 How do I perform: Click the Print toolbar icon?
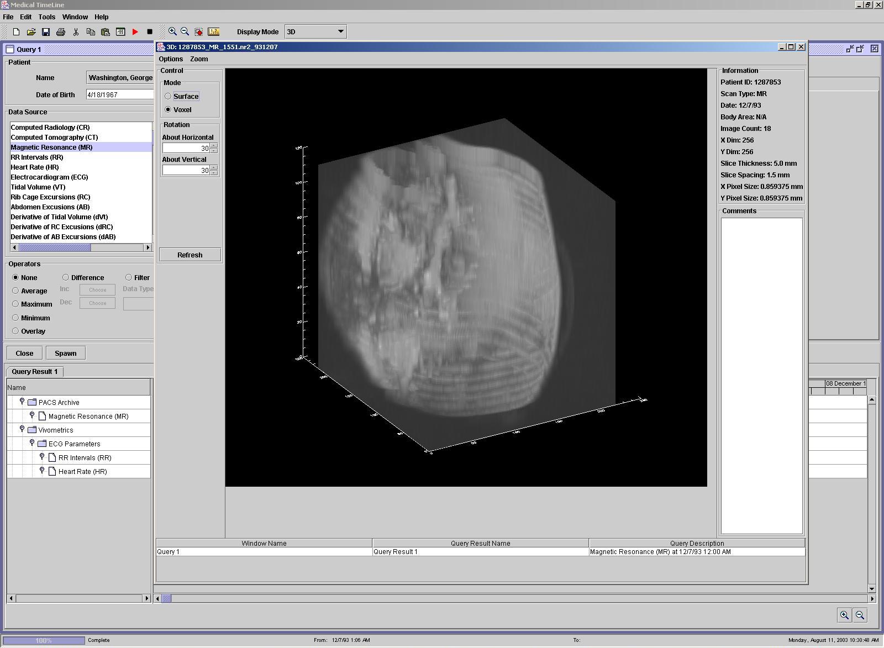click(x=61, y=32)
